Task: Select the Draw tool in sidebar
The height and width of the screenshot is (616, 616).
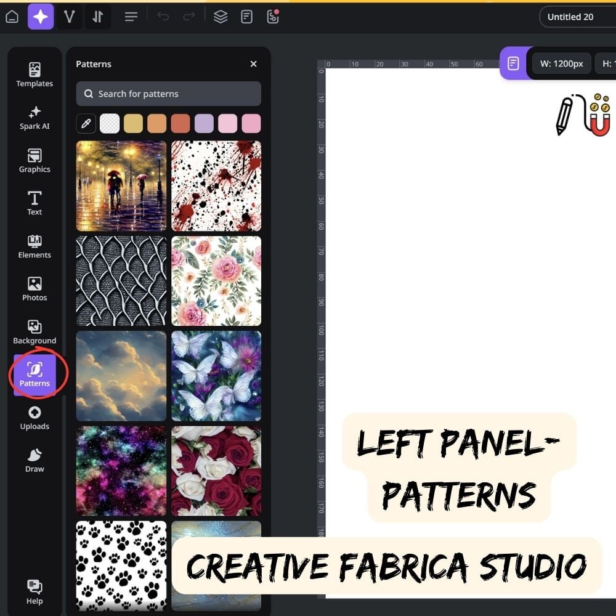Action: pyautogui.click(x=34, y=461)
